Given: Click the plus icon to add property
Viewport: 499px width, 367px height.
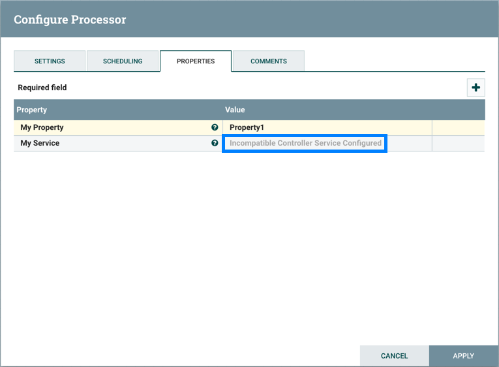Looking at the screenshot, I should (x=476, y=88).
